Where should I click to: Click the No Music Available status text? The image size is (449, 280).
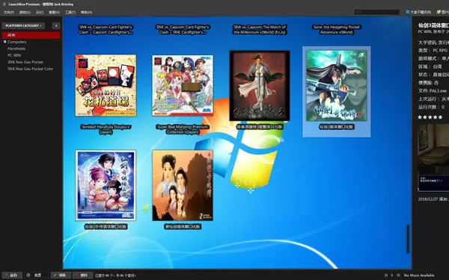click(x=419, y=275)
